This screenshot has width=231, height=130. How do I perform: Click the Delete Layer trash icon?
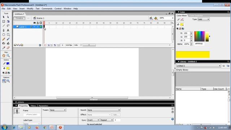click(40, 45)
